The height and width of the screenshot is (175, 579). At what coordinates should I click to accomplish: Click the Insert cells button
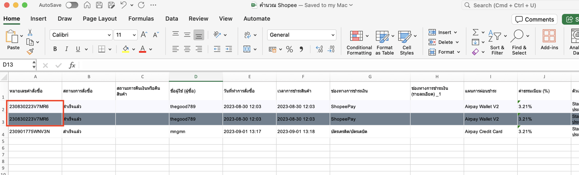[x=443, y=33]
